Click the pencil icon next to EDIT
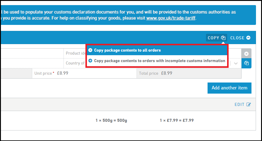 (x=248, y=104)
